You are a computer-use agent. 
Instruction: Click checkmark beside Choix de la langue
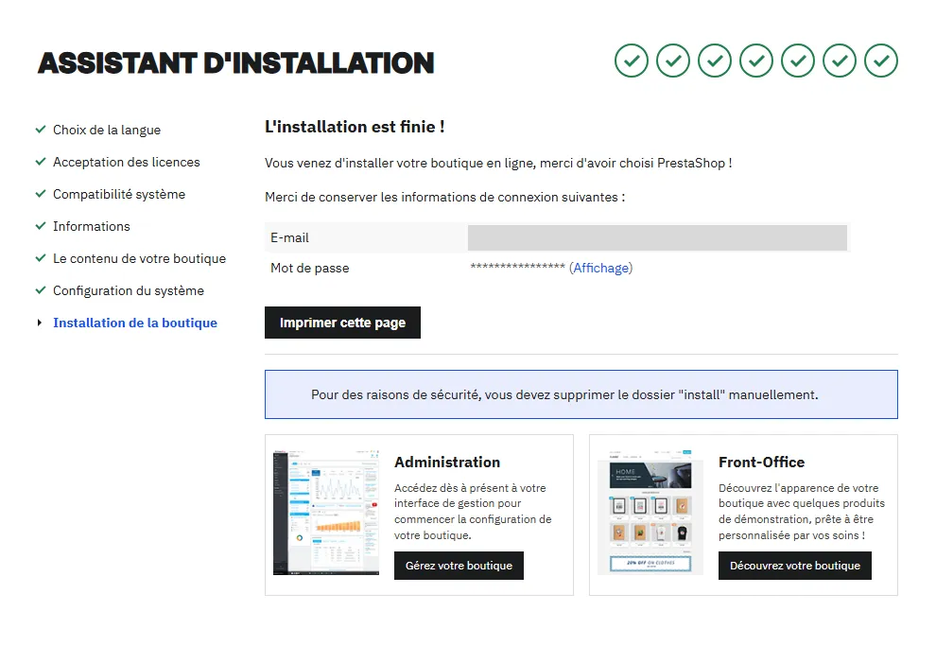click(41, 129)
